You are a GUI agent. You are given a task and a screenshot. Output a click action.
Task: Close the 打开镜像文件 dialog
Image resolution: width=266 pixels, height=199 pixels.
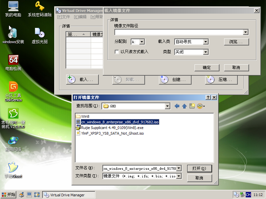click(214, 97)
